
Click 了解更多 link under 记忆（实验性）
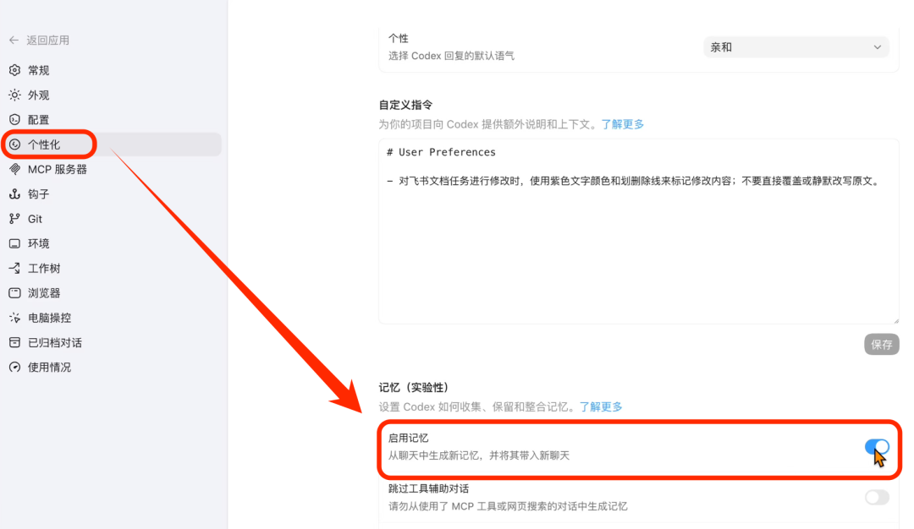601,406
